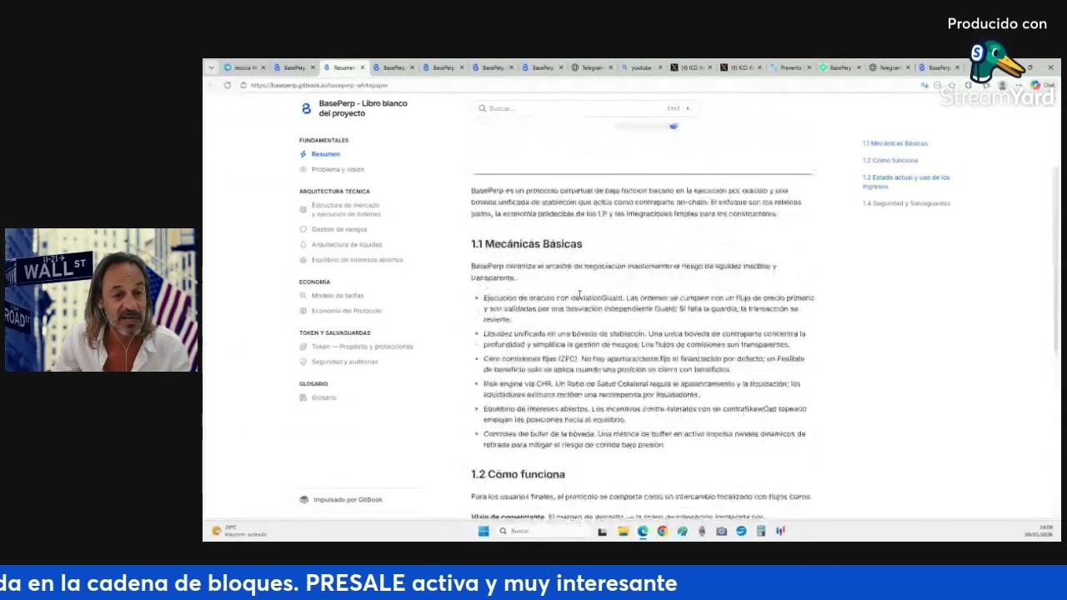Click the Resumen lightning icon
The image size is (1067, 600).
303,154
